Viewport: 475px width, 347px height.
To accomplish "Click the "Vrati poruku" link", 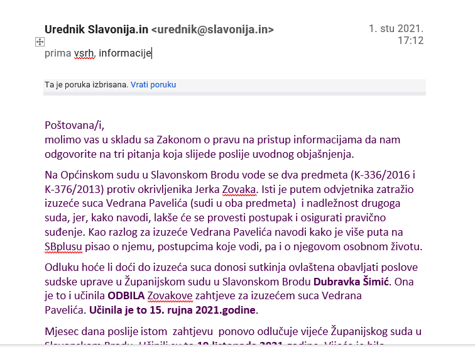I will [153, 84].
